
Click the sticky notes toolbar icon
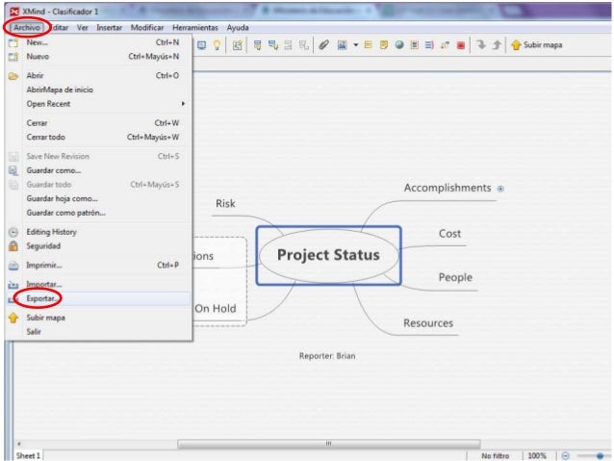click(x=384, y=45)
